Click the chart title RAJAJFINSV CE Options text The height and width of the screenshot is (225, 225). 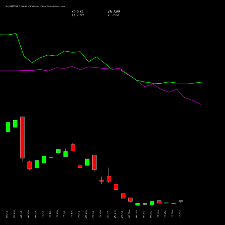[35, 7]
